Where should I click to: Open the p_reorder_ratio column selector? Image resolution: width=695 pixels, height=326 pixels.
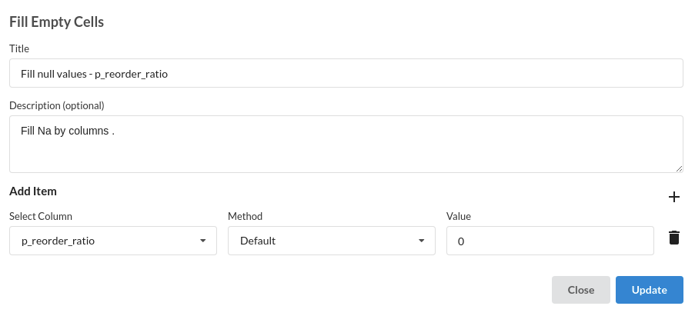point(113,241)
